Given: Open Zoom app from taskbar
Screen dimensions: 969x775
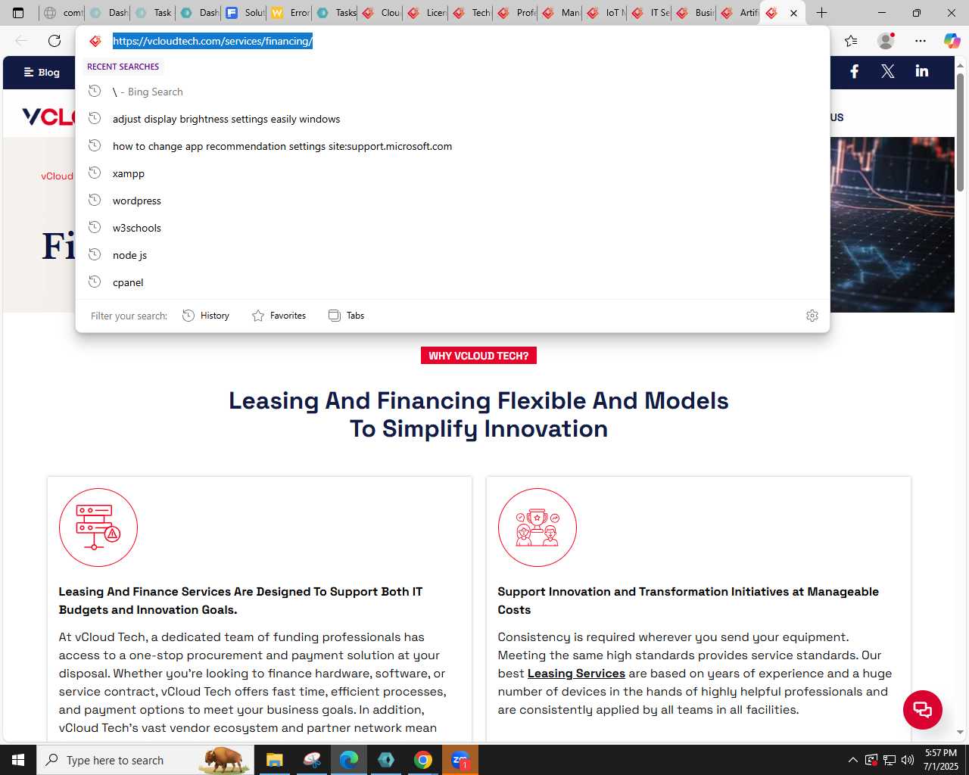Looking at the screenshot, I should click(460, 760).
